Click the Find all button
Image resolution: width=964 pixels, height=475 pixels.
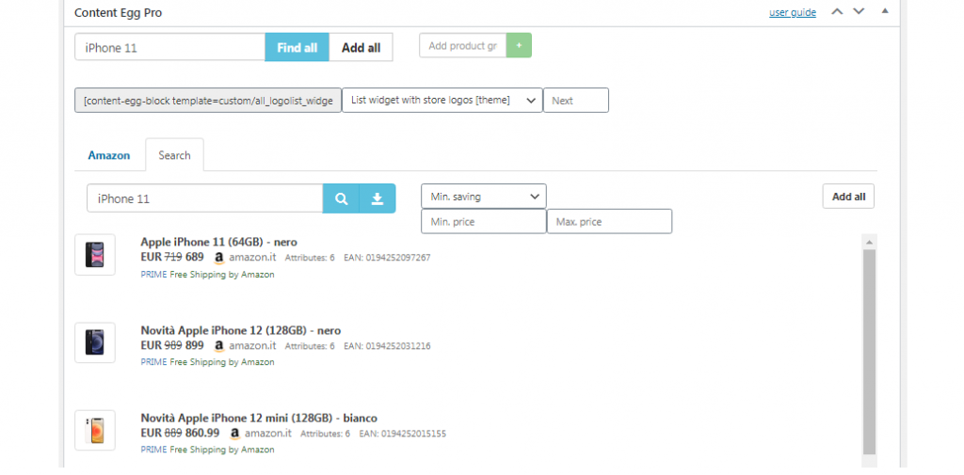(x=297, y=47)
